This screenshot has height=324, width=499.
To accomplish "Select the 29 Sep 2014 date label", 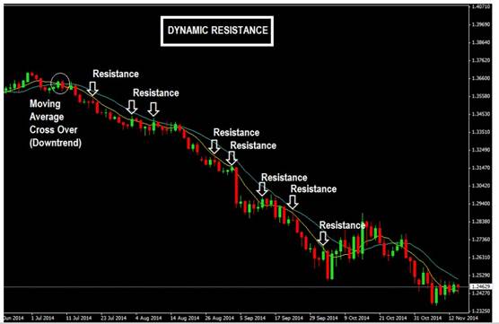I will [x=324, y=318].
